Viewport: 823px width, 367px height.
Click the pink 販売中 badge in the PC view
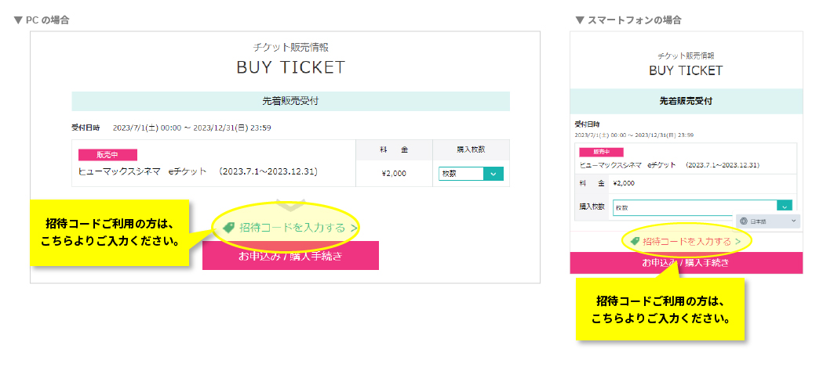pyautogui.click(x=108, y=155)
